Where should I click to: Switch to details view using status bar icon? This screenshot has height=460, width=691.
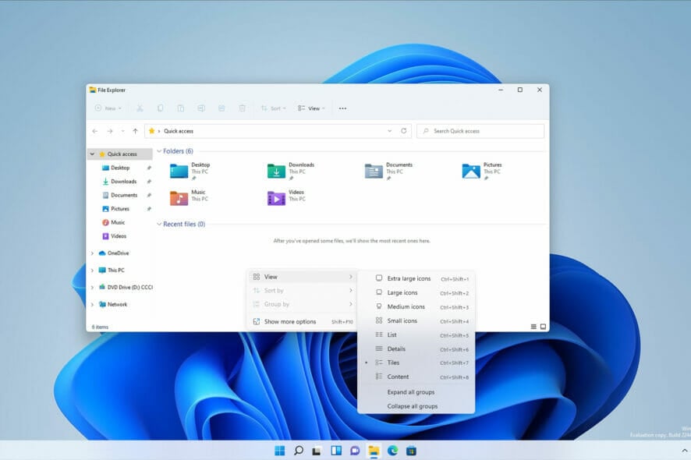pyautogui.click(x=533, y=327)
